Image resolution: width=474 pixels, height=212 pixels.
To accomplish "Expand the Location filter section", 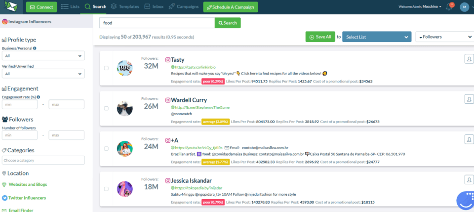I will [15, 173].
